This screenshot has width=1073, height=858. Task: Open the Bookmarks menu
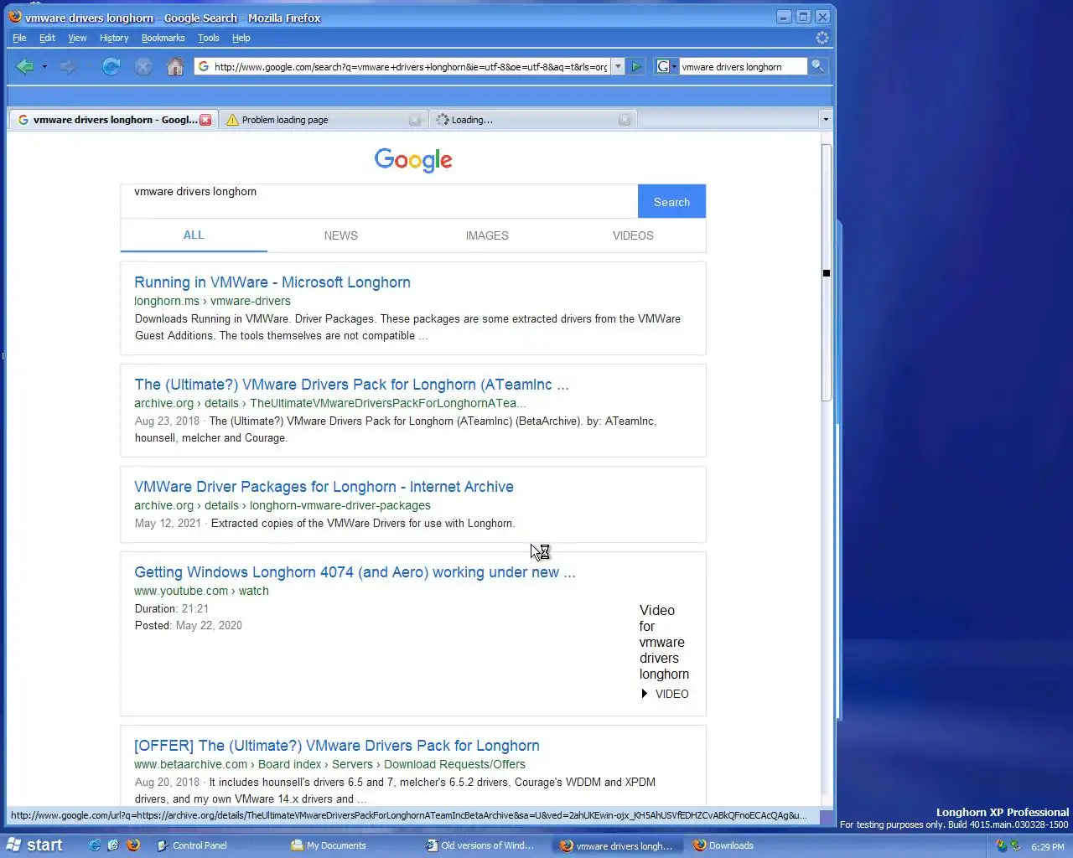[163, 38]
